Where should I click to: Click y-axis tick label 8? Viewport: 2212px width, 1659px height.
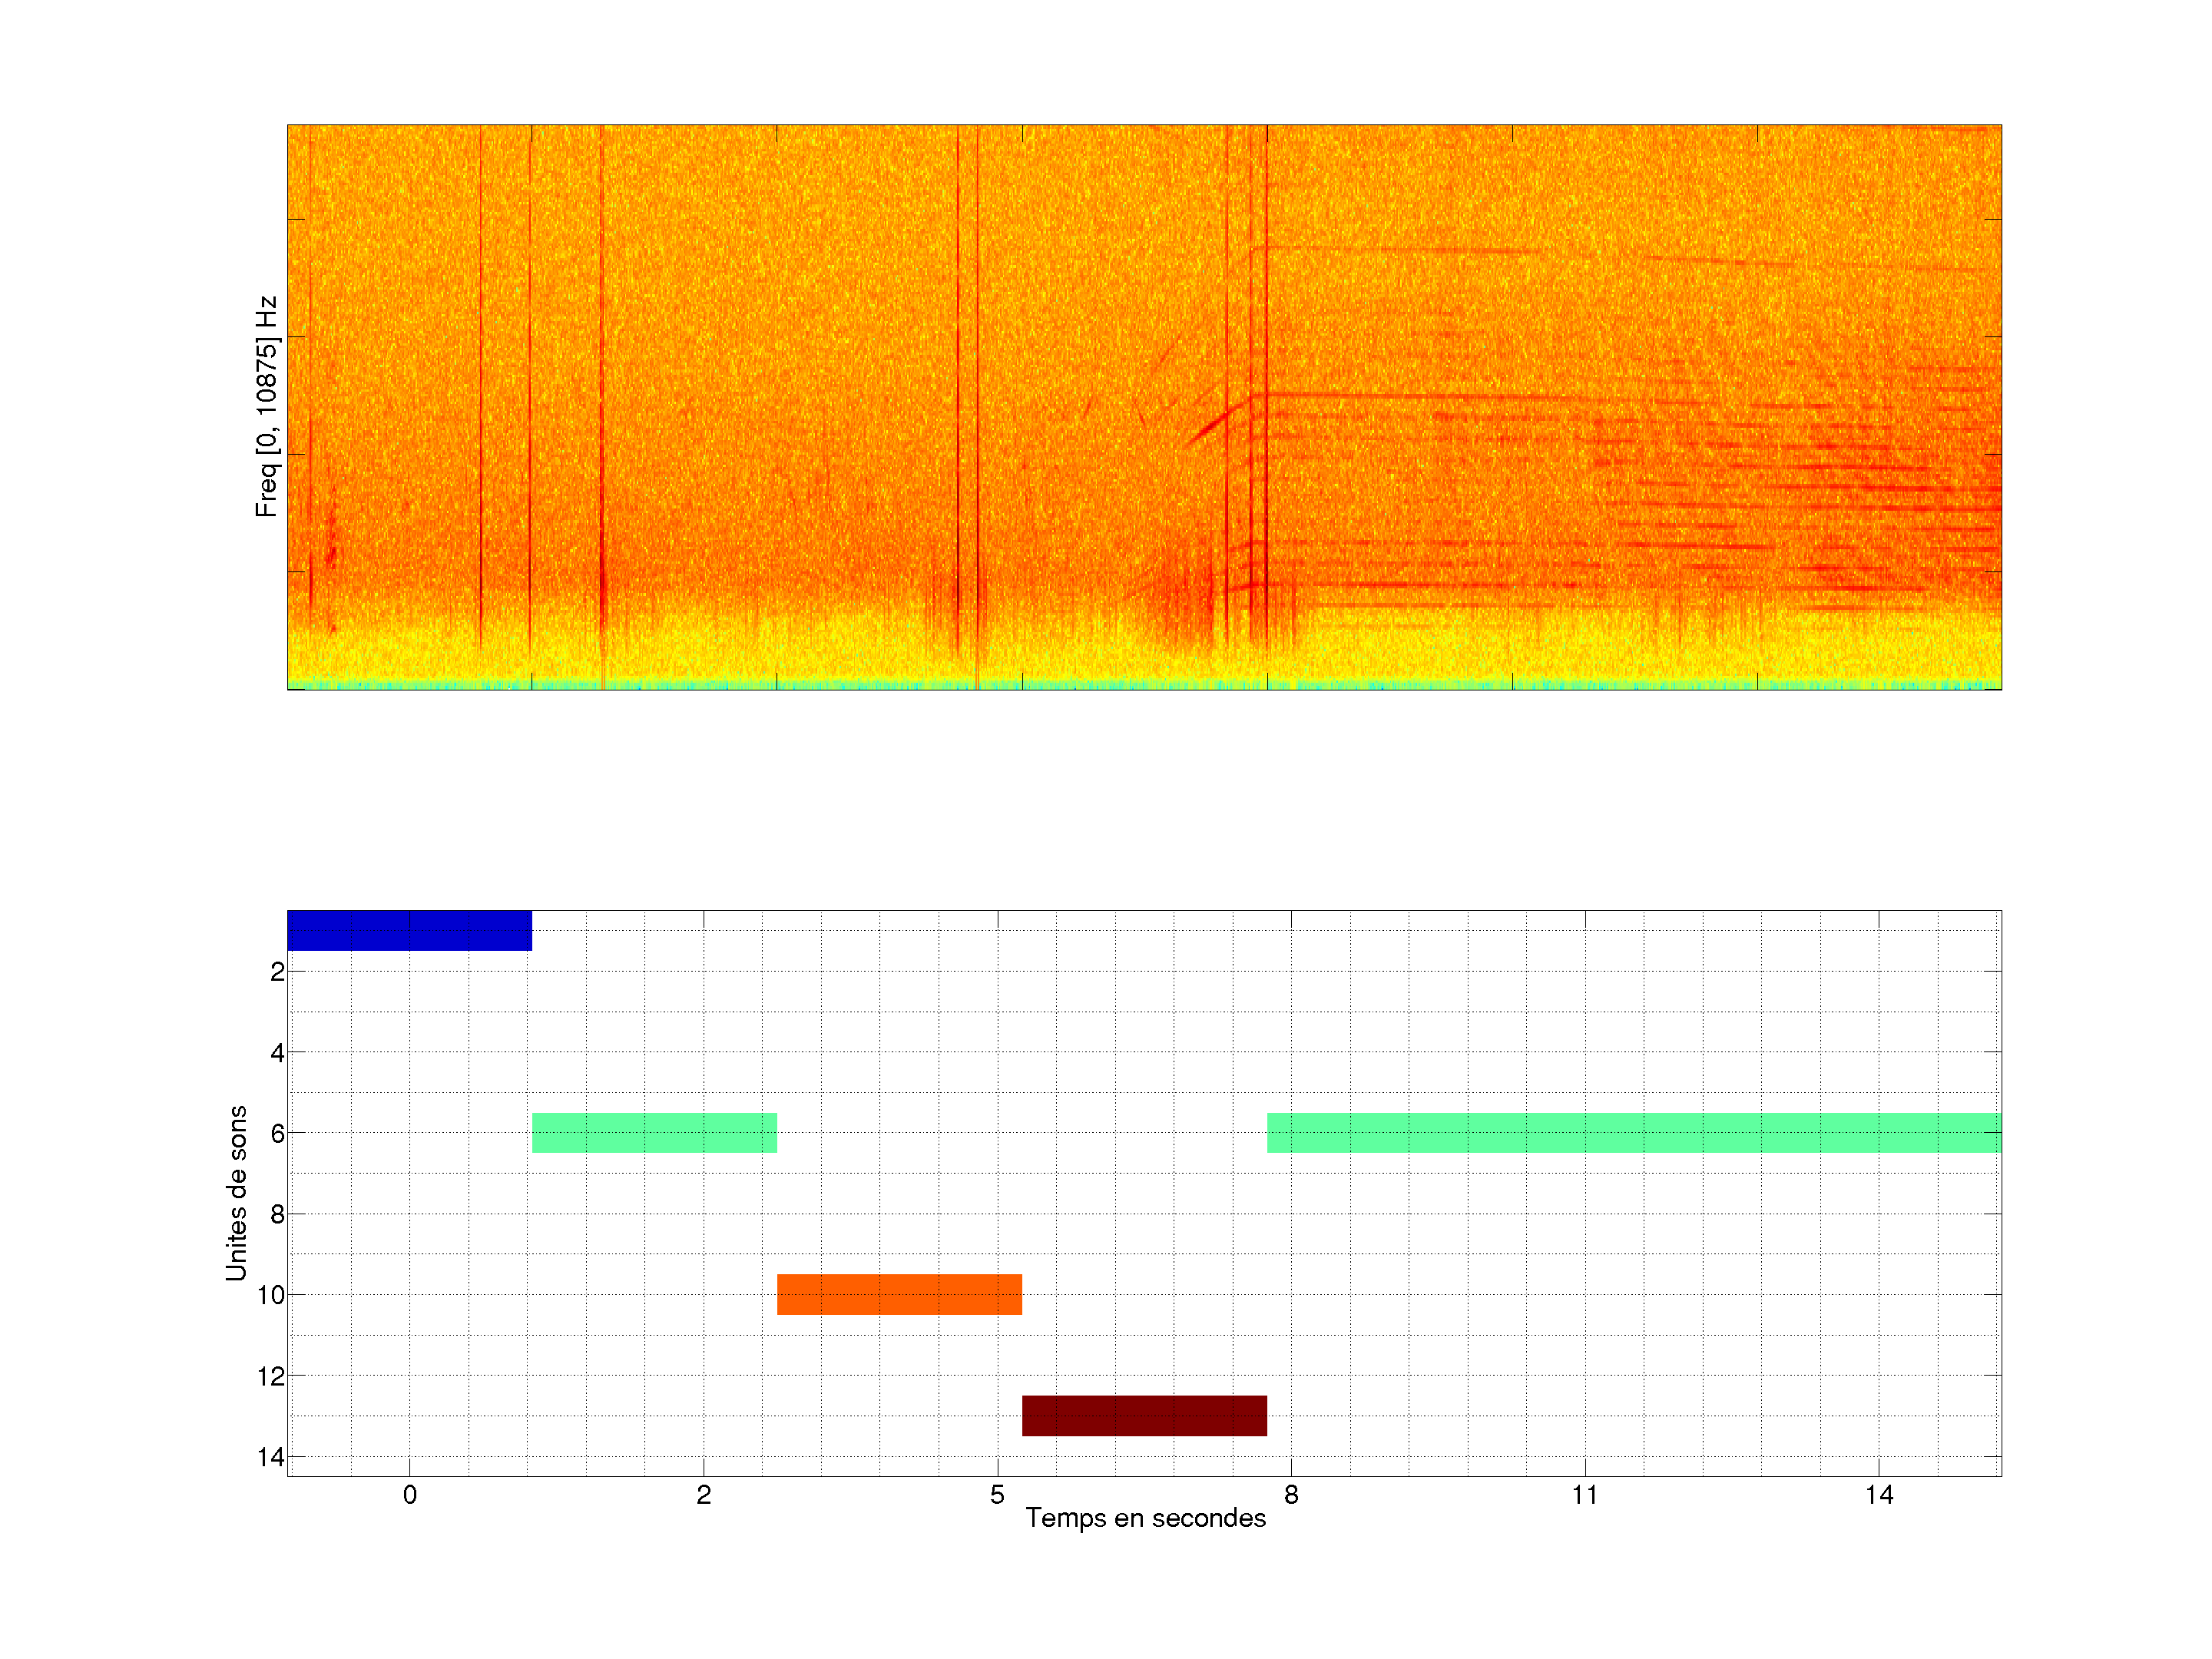pos(277,1214)
